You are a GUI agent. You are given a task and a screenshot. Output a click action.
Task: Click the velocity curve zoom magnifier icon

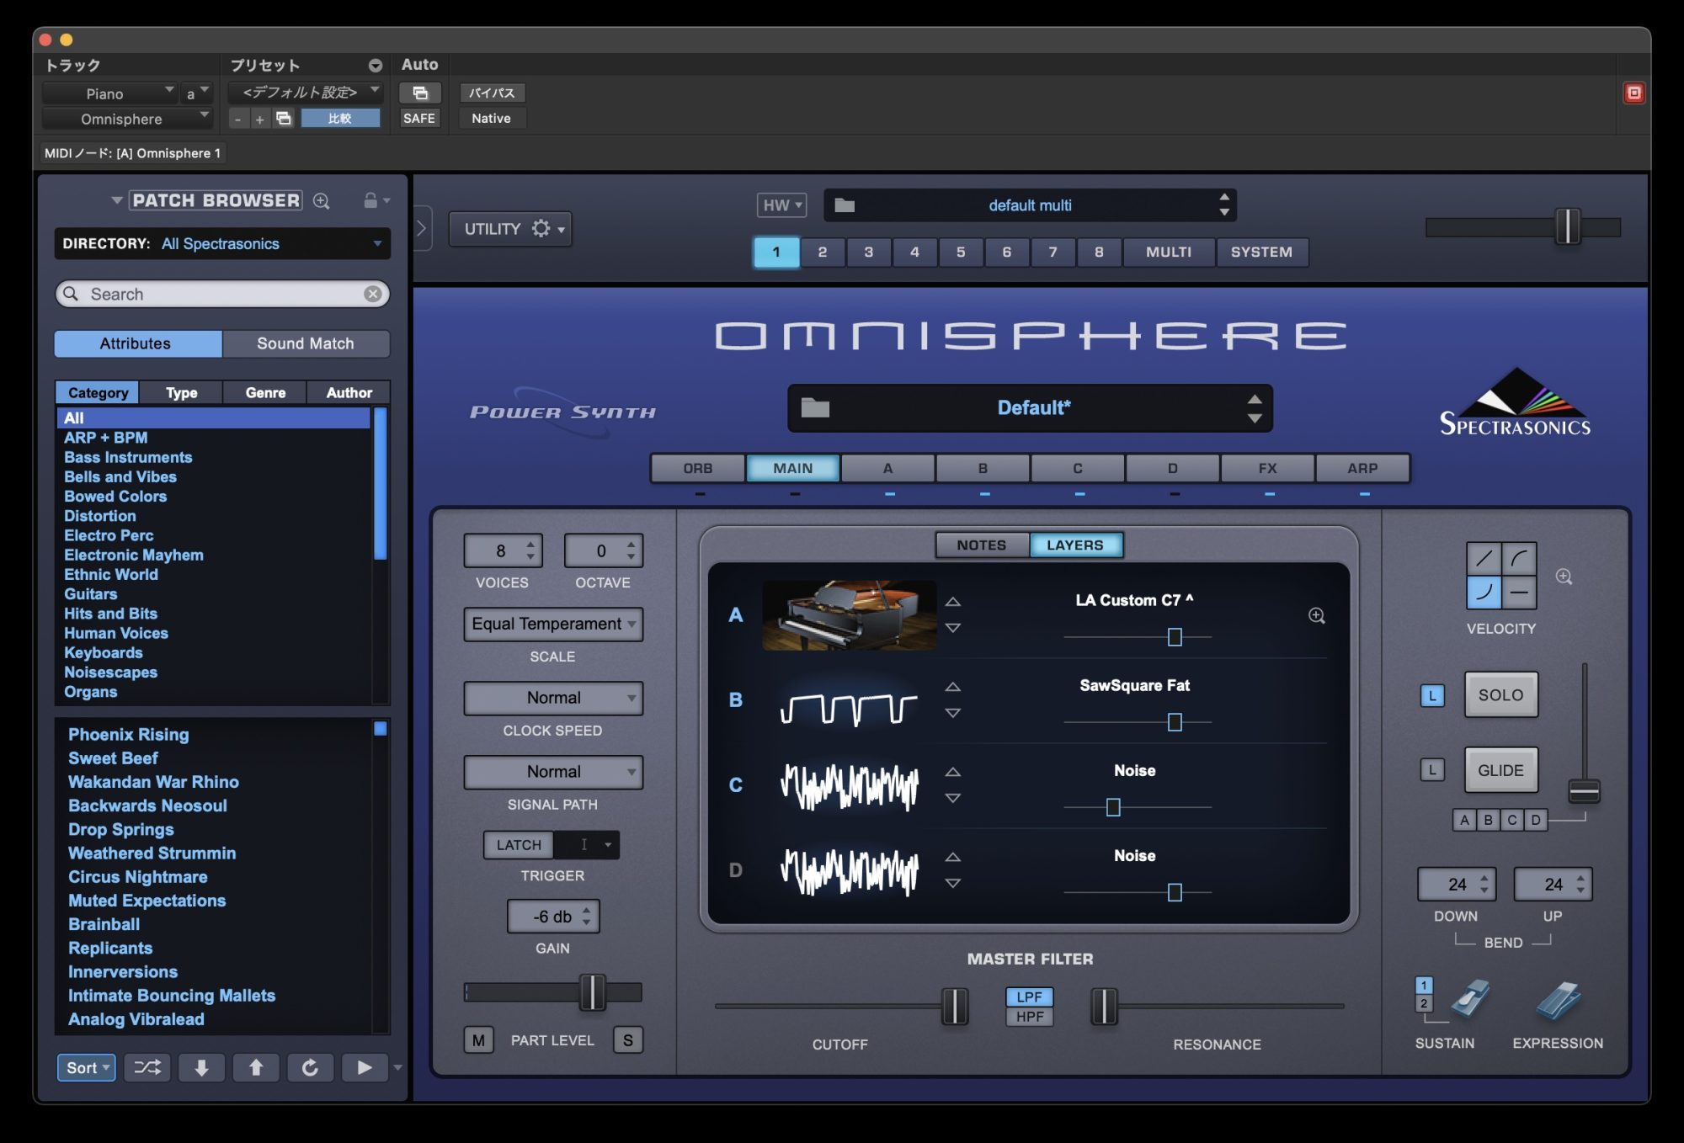pyautogui.click(x=1564, y=577)
